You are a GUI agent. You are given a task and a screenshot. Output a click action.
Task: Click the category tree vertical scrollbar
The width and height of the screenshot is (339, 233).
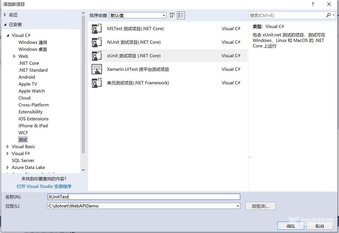click(83, 85)
